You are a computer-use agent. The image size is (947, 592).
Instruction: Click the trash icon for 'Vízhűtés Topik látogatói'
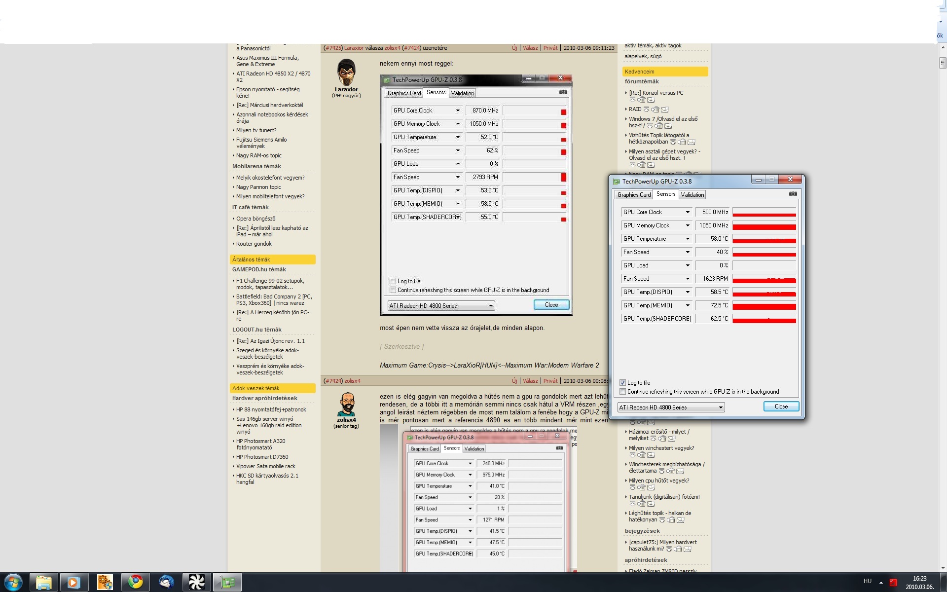pyautogui.click(x=682, y=142)
